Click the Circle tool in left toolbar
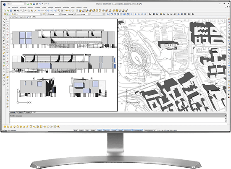Viewport: 231px width, 169px height. point(4,25)
